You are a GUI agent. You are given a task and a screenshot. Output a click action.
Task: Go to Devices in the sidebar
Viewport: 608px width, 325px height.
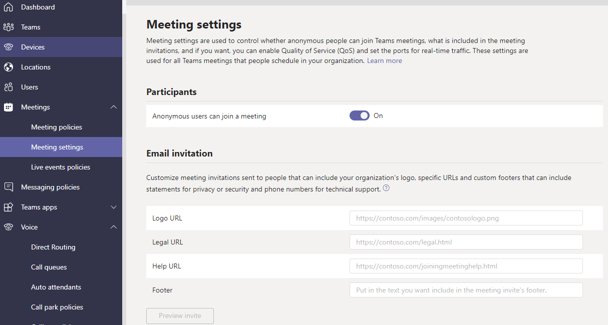pyautogui.click(x=61, y=47)
